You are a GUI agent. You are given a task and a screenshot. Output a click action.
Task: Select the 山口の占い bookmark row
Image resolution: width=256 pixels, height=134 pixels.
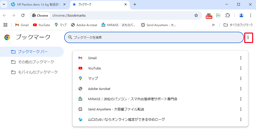(x=160, y=119)
